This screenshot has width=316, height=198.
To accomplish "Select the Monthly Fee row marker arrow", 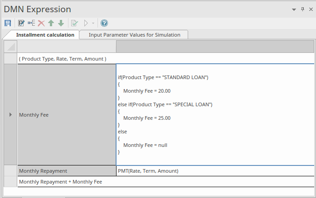I will (x=10, y=115).
